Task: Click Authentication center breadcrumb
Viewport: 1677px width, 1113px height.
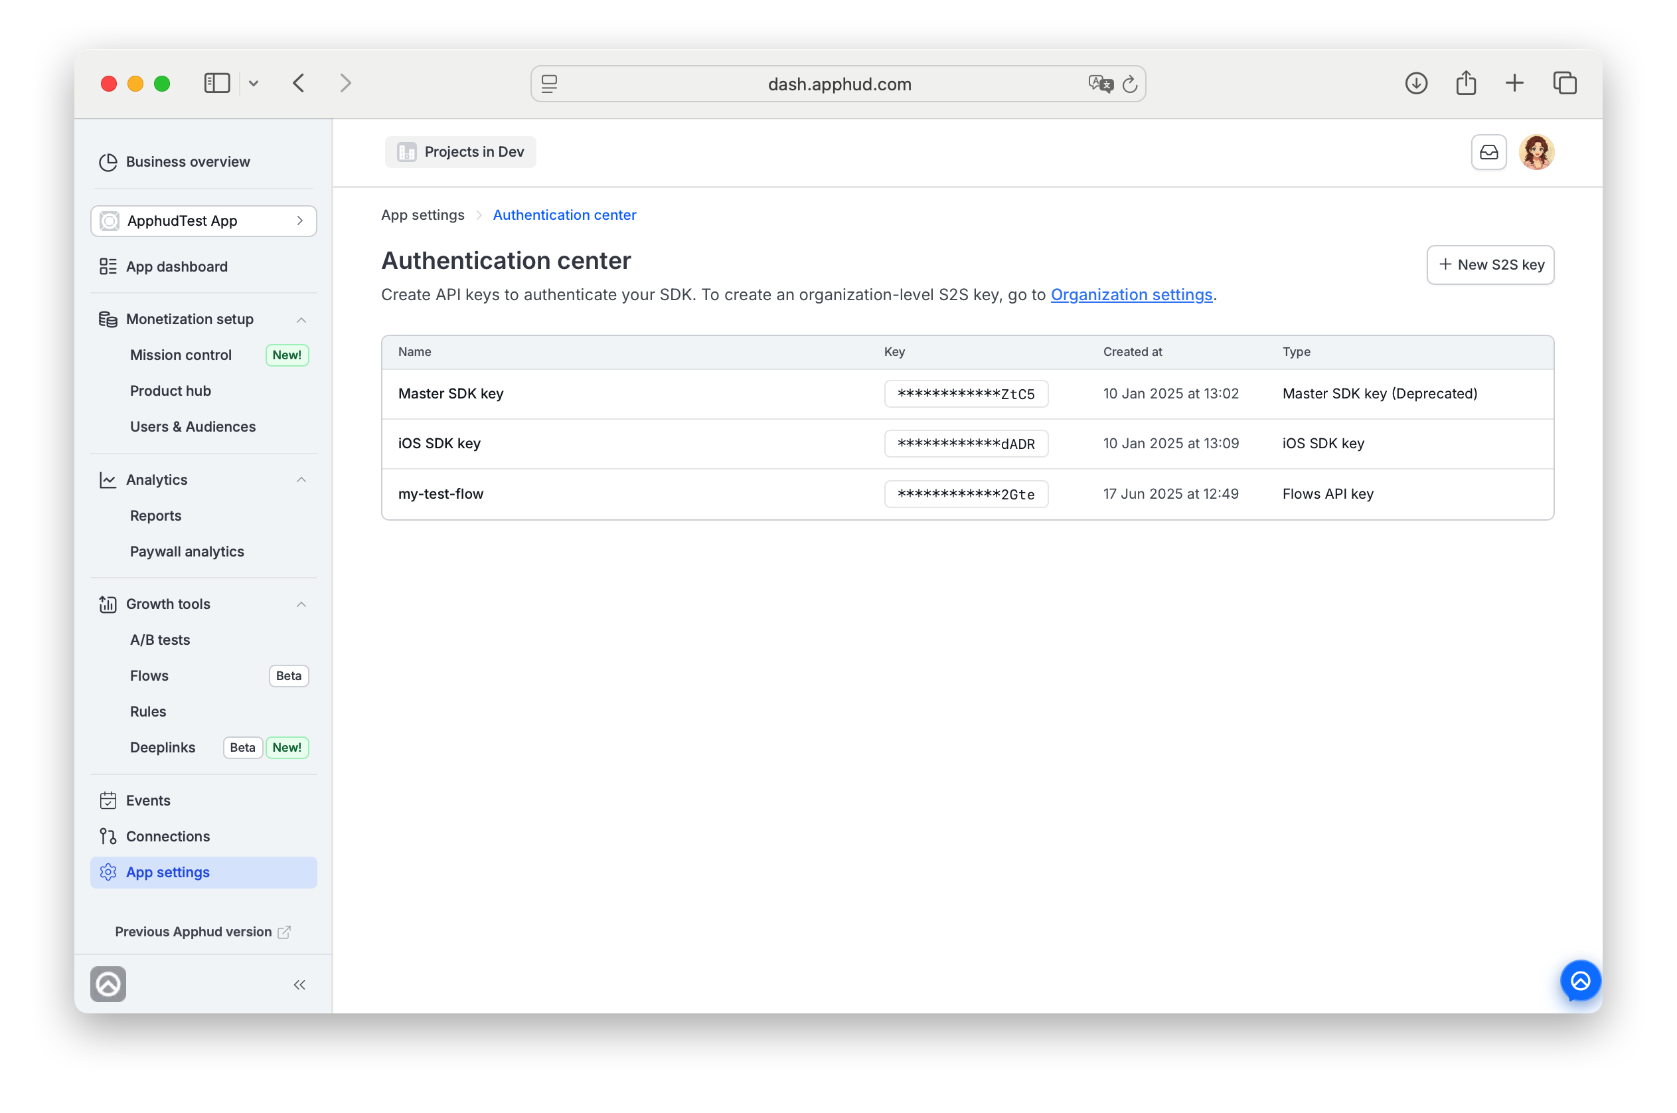Action: [564, 215]
